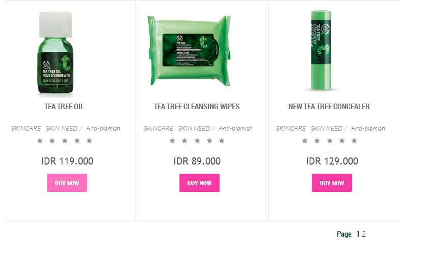Screen dimensions: 428x260
Task: Give Cleansing Wipes five stars
Action: click(x=222, y=141)
